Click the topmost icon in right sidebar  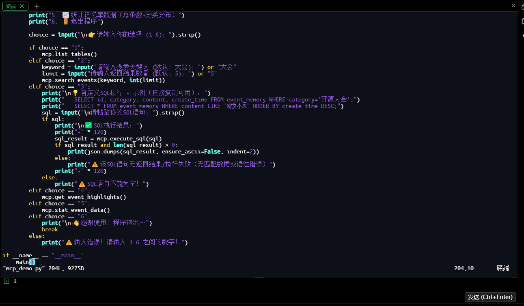click(x=522, y=7)
